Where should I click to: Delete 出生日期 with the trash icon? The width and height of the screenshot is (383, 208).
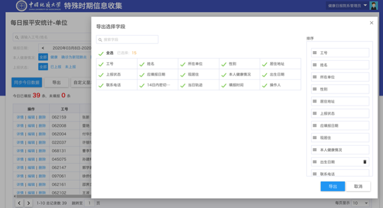pos(365,162)
